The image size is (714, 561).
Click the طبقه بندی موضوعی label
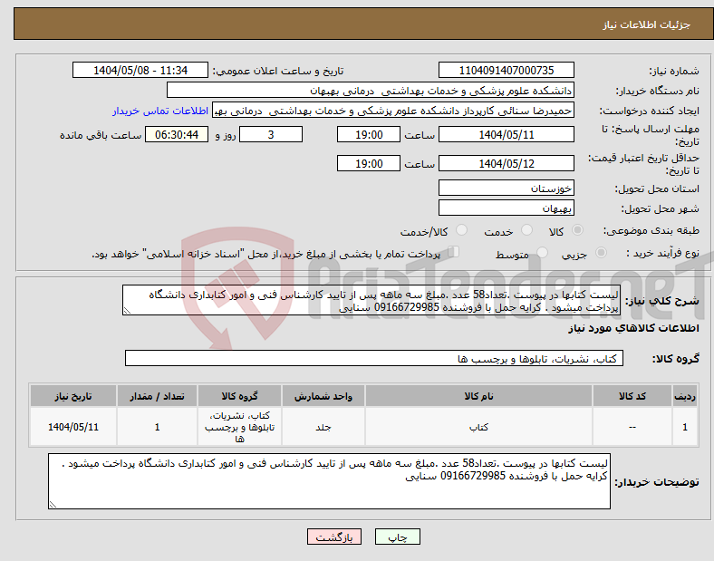(x=651, y=230)
